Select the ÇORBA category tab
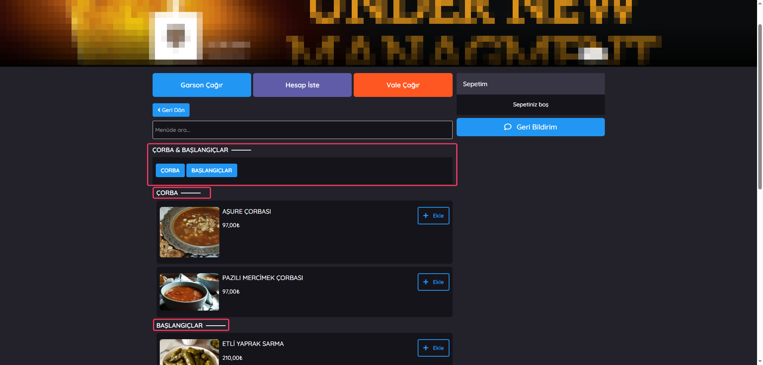763x365 pixels. [170, 170]
